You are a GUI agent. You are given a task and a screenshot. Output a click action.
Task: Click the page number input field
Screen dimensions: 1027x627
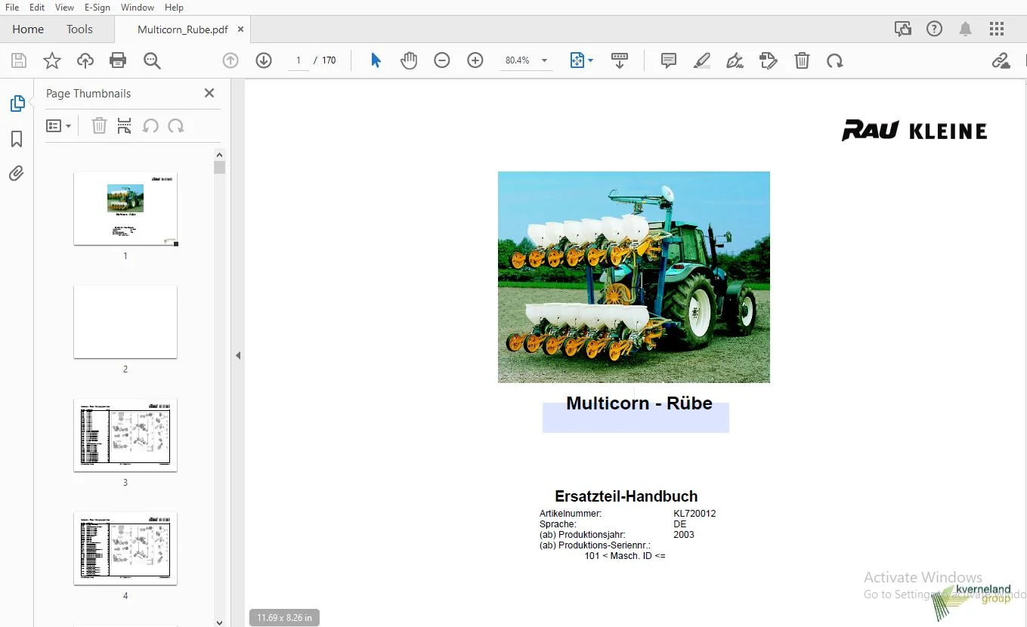[x=299, y=60]
